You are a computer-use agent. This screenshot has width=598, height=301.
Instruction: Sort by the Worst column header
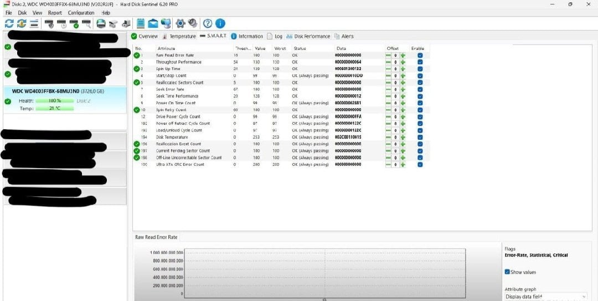coord(280,49)
